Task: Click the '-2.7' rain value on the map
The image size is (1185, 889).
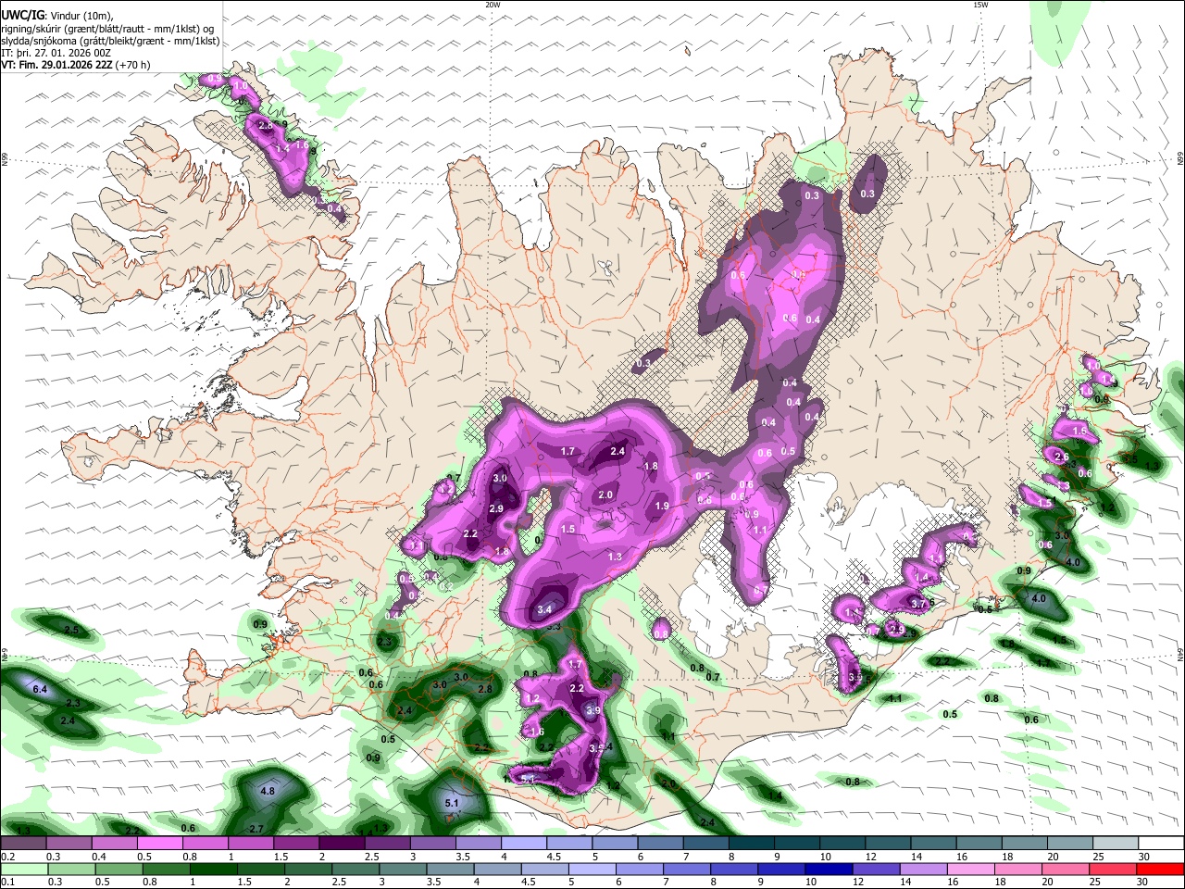Action: (256, 828)
